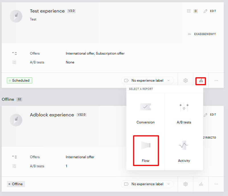Click the Adblock experience compass avatar
Viewport: 228px width, 196px height.
pyautogui.click(x=16, y=120)
